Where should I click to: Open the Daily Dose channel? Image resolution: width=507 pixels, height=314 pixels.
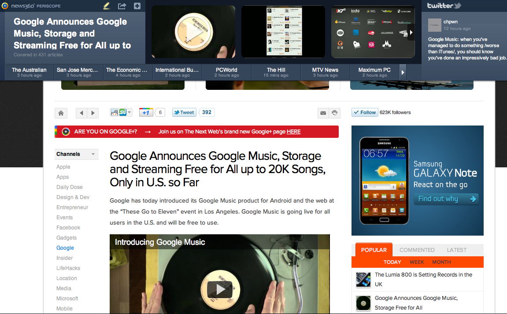tap(70, 187)
